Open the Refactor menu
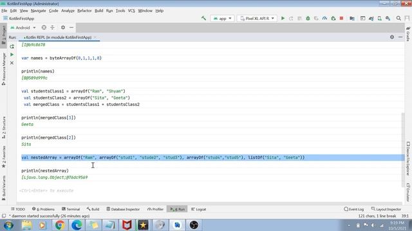Viewport: 412px width, 231px height. (x=84, y=11)
